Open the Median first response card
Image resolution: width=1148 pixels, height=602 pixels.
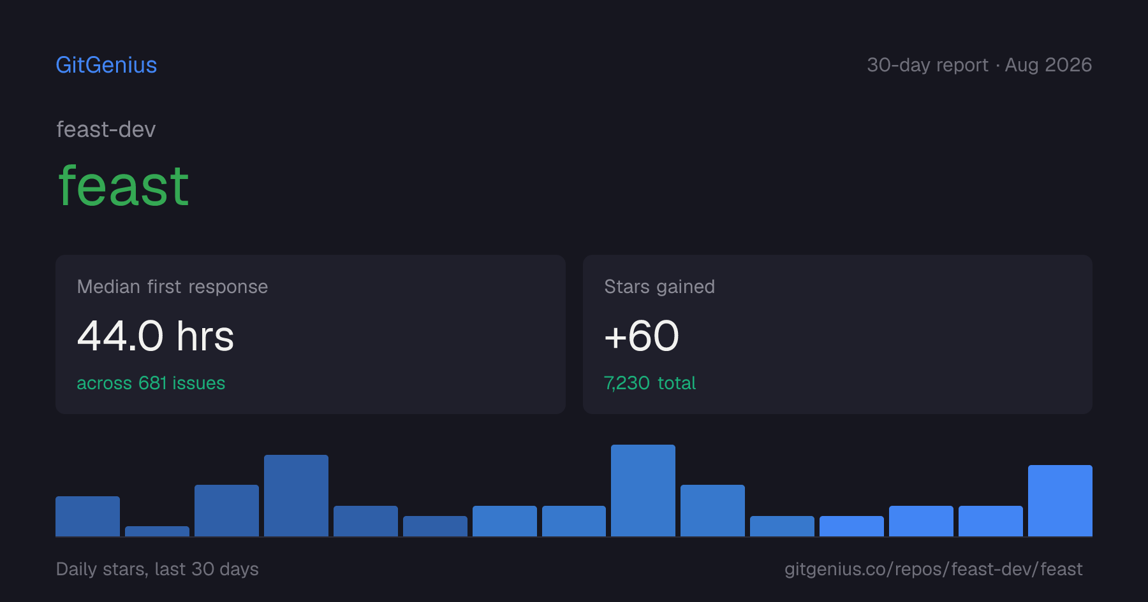click(311, 334)
